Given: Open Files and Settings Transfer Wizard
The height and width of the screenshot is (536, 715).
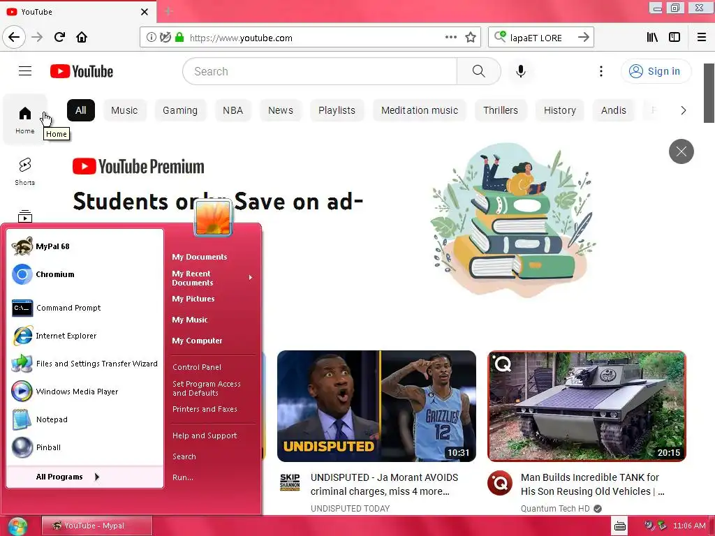Looking at the screenshot, I should pyautogui.click(x=85, y=363).
